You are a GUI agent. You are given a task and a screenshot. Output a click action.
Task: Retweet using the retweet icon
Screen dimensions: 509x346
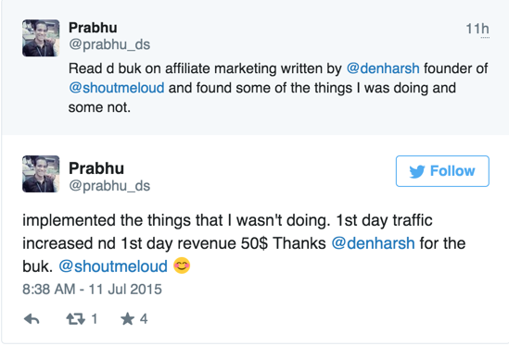(x=75, y=319)
